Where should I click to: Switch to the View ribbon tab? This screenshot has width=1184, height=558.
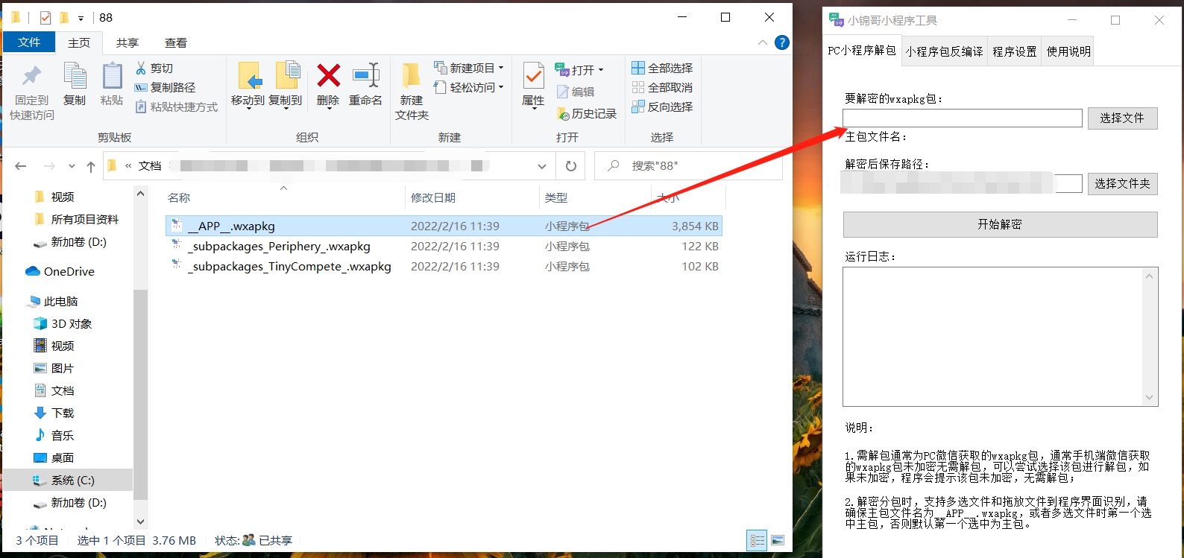(x=176, y=43)
